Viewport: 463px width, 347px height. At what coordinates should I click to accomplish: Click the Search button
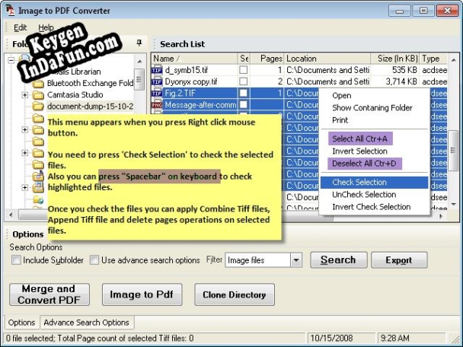tap(339, 260)
